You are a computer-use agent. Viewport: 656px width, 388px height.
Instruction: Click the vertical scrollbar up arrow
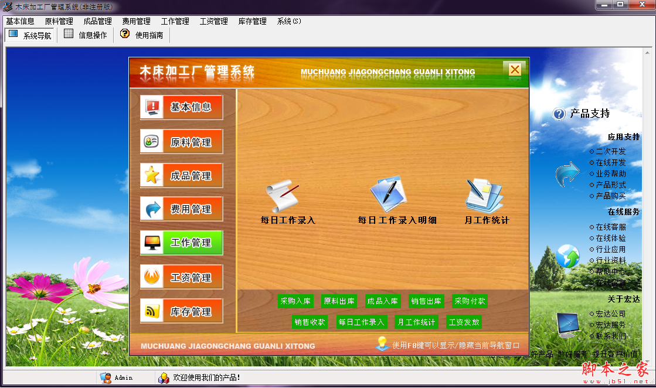(x=647, y=52)
